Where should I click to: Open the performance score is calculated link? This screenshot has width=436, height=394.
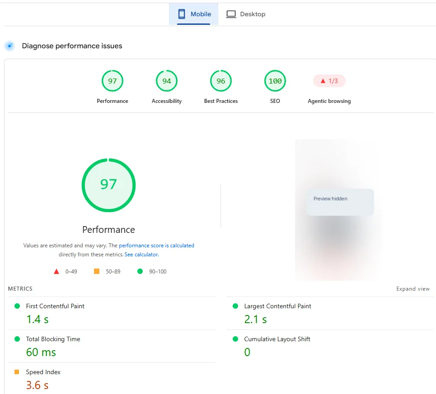(156, 246)
